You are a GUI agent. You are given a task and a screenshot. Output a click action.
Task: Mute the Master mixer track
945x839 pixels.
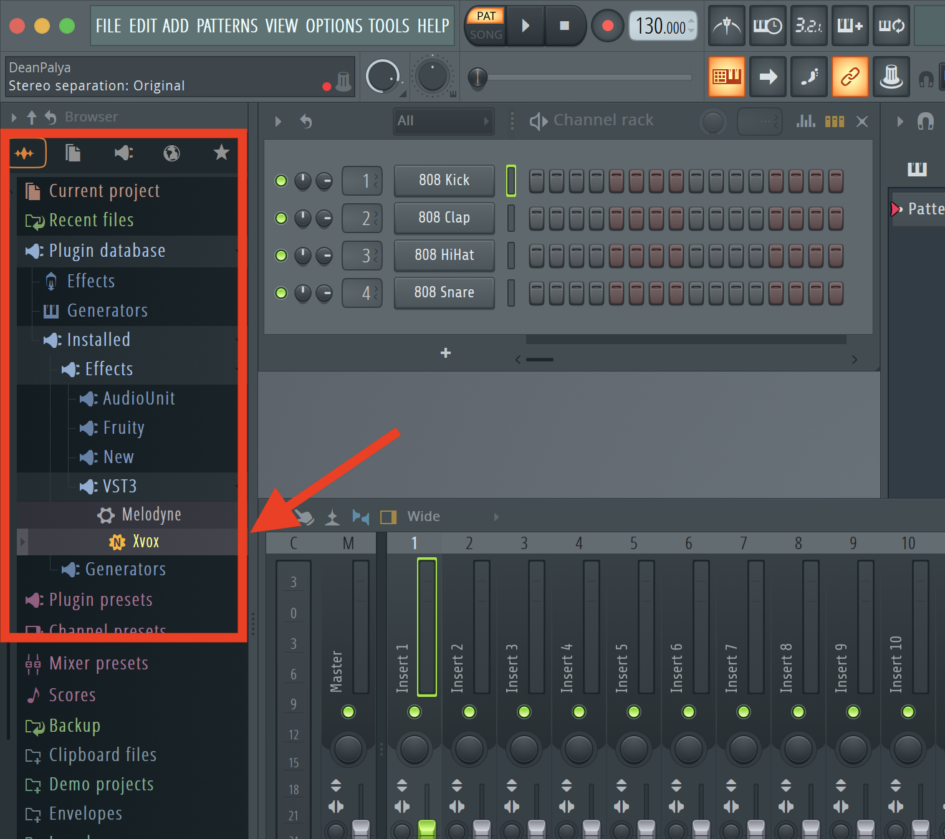[348, 712]
